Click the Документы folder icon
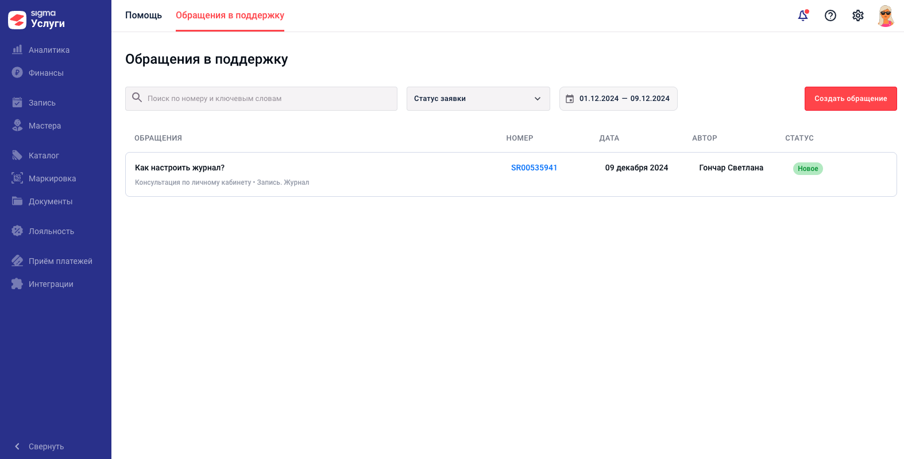Viewport: 904px width, 459px height. click(x=17, y=201)
